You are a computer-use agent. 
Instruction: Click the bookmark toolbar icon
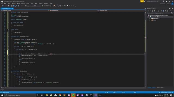(x=67, y=6)
